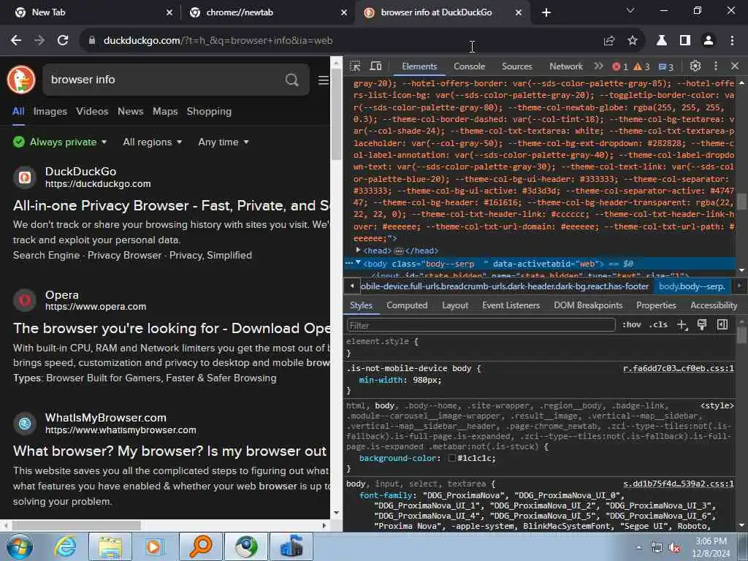Image resolution: width=748 pixels, height=561 pixels.
Task: Reload the page
Action: 63,41
